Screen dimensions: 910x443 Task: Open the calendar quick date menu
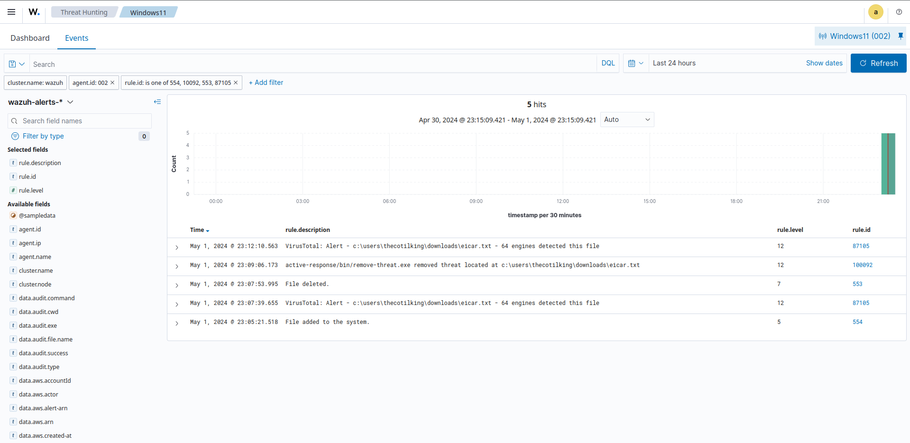pyautogui.click(x=635, y=63)
